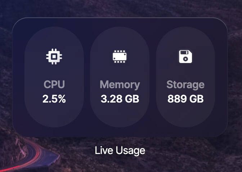Click empty space below the 889 GB value
242x172 pixels.
185,115
